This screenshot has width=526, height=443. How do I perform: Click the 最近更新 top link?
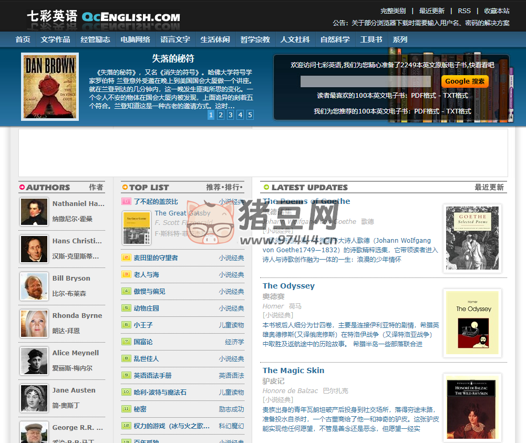432,11
